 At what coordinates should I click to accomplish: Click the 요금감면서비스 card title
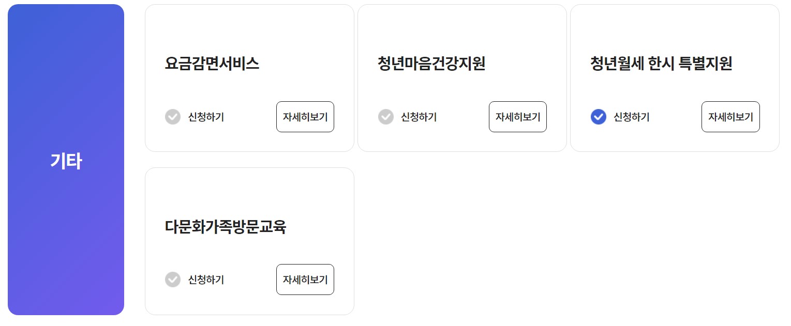point(212,64)
